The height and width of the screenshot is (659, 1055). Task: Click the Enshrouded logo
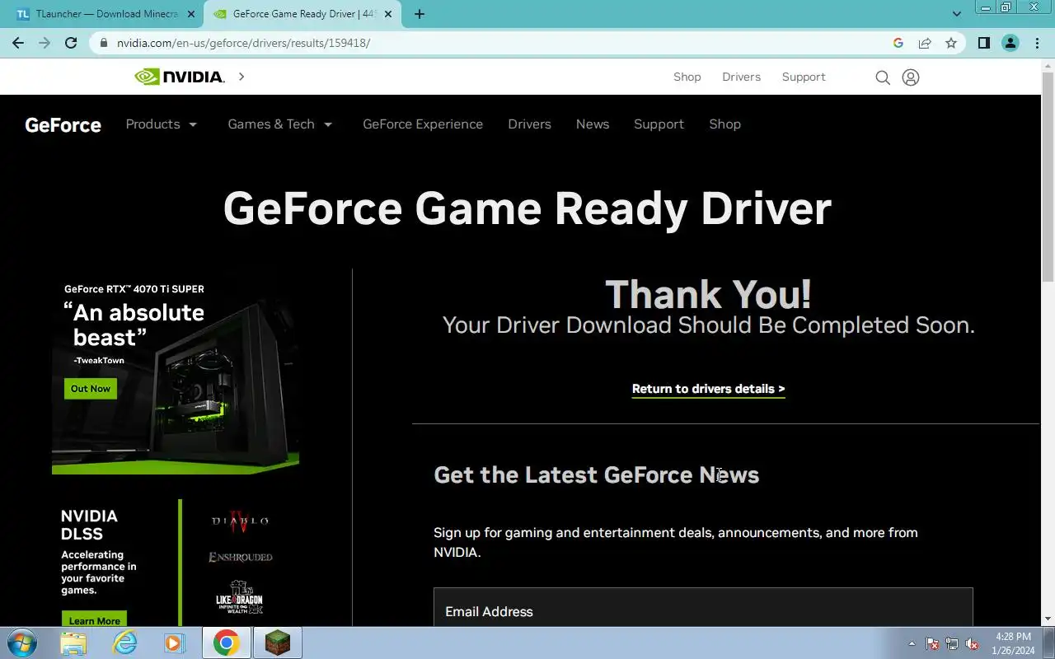pos(240,558)
